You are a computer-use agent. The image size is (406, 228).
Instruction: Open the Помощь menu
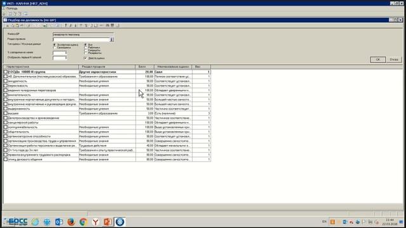pos(11,8)
